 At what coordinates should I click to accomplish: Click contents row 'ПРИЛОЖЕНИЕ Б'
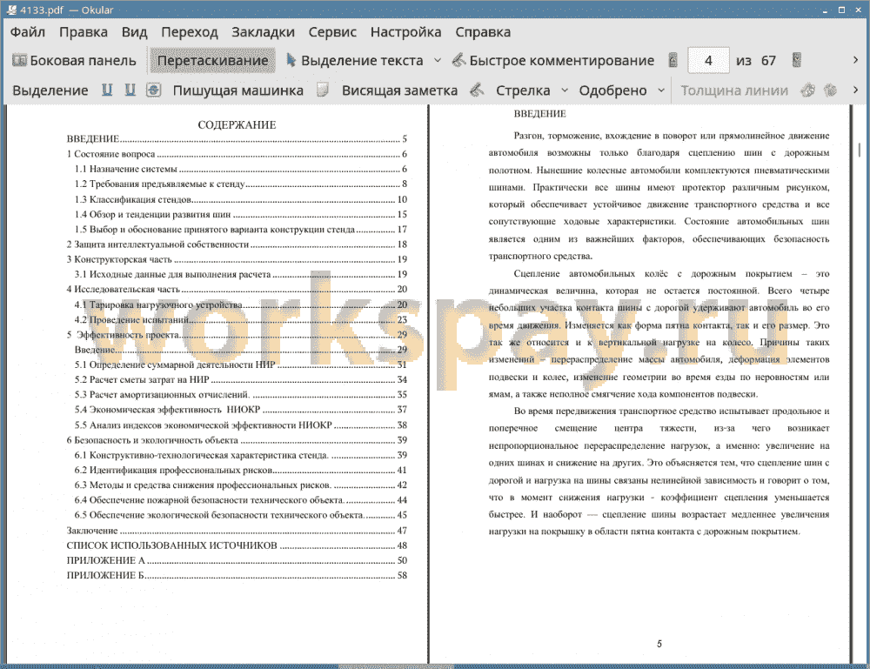click(x=237, y=575)
